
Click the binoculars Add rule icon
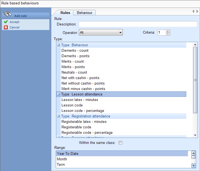pyautogui.click(x=8, y=15)
